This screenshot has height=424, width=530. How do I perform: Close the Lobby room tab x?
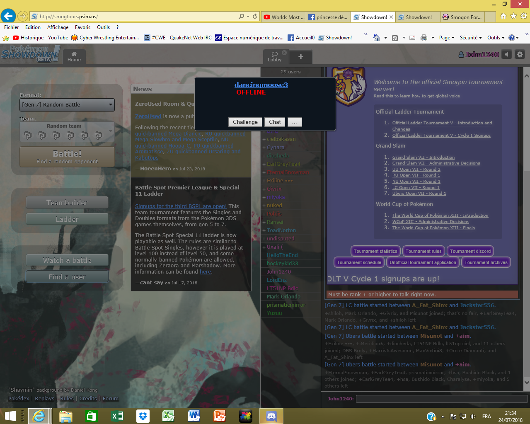tap(284, 53)
